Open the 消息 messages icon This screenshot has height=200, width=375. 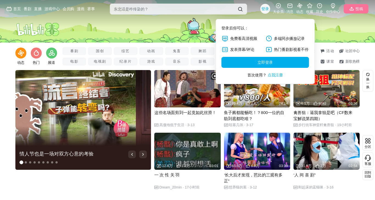pos(290,6)
